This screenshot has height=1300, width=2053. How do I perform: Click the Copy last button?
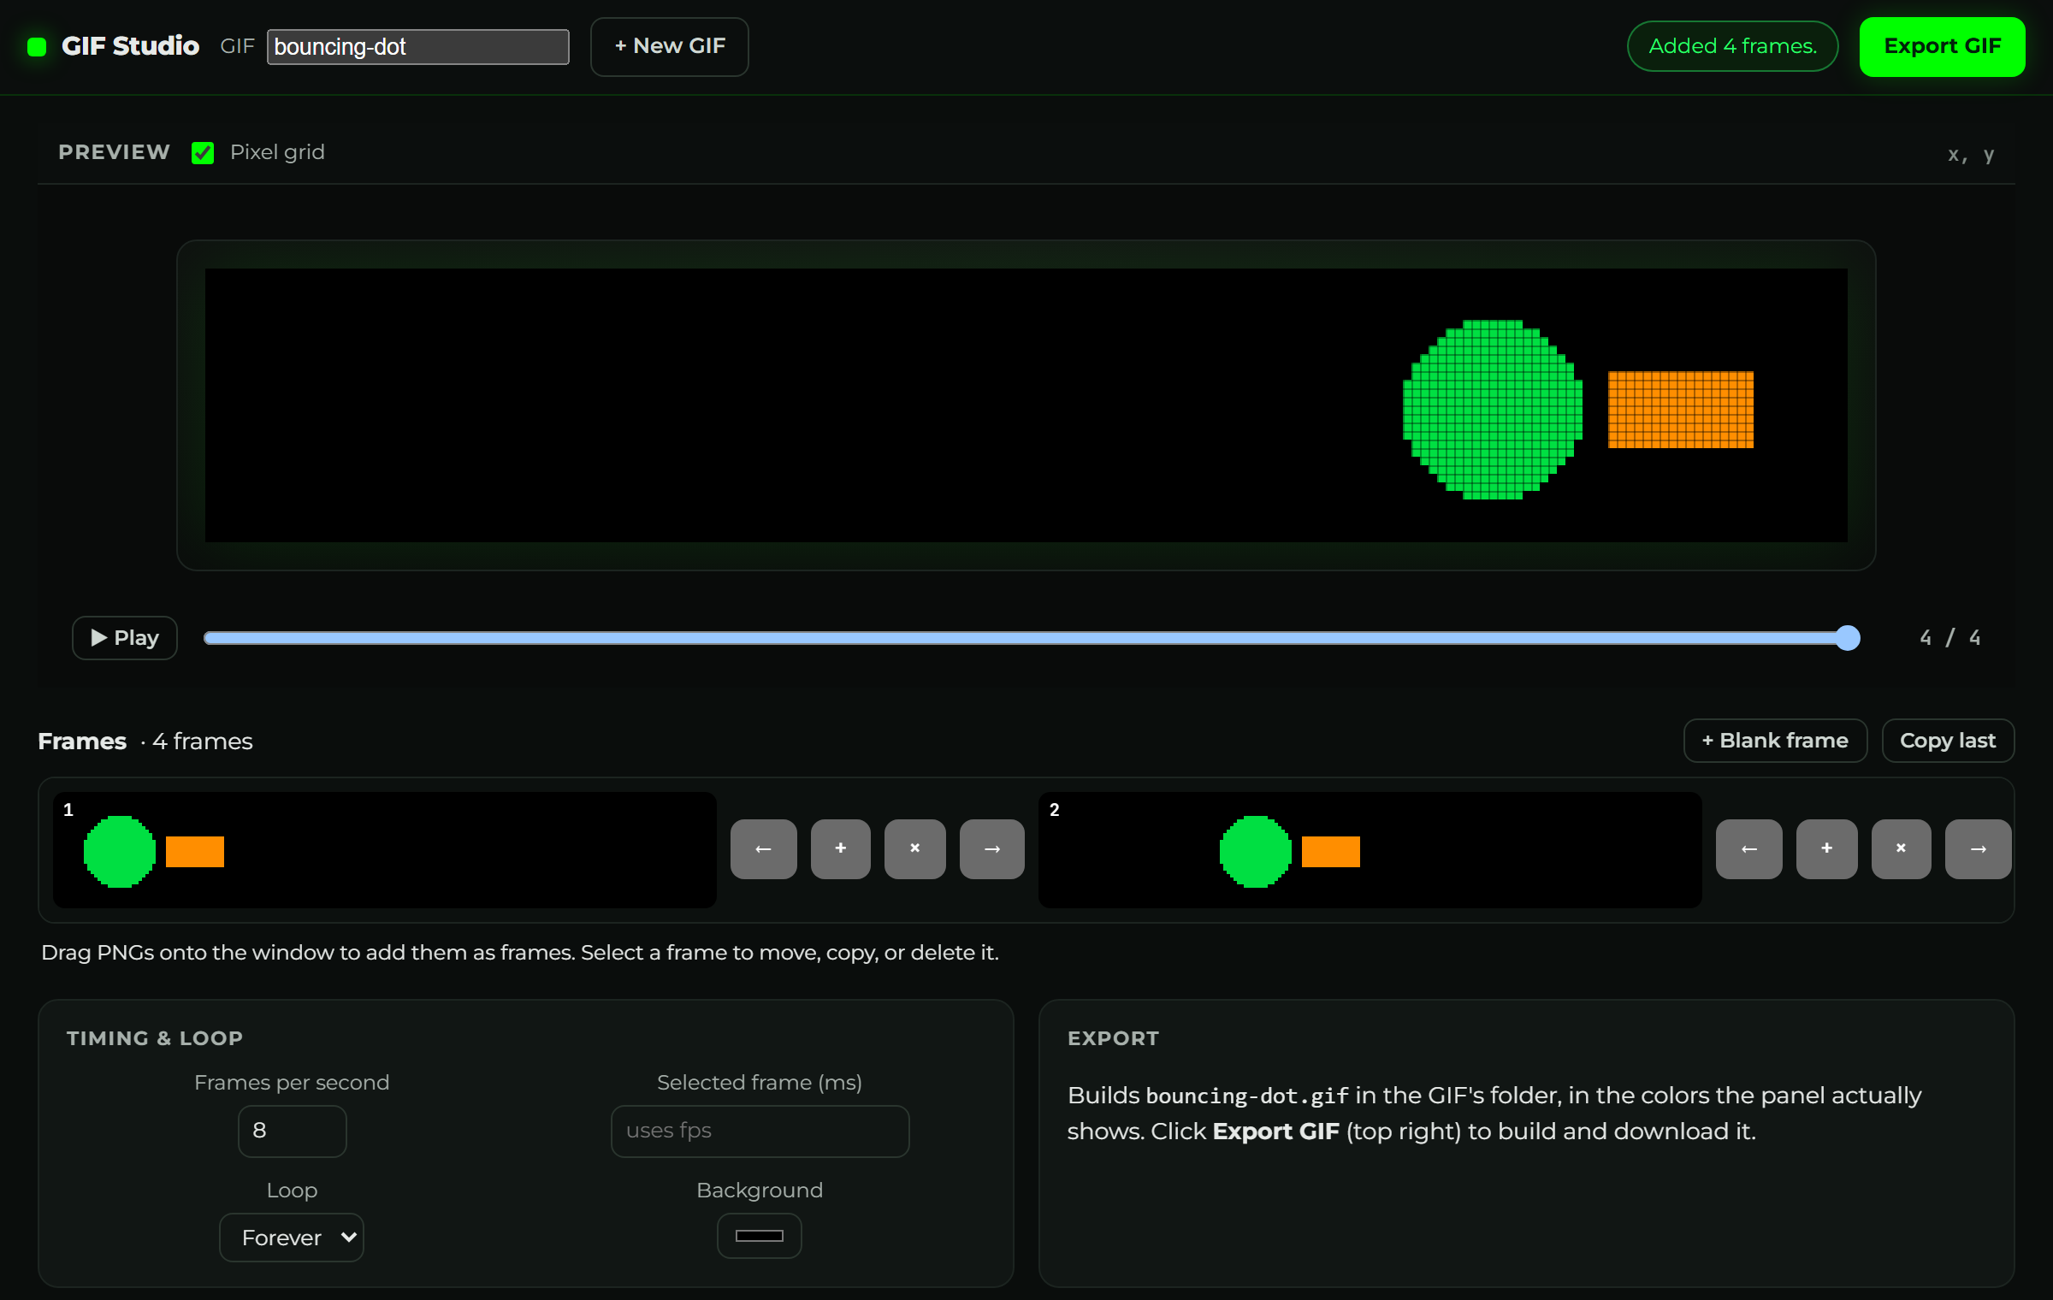(x=1948, y=740)
